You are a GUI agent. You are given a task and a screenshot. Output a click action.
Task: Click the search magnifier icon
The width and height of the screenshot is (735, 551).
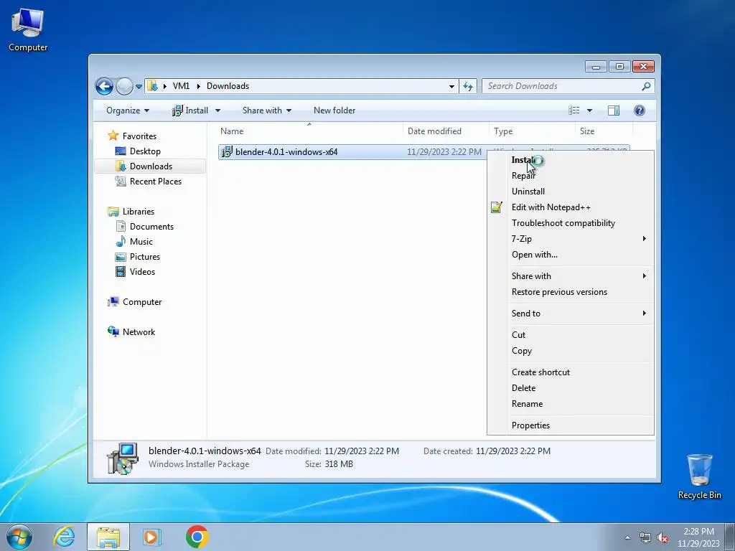click(646, 86)
